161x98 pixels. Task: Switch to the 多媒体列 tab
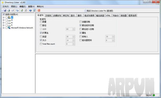tap(57, 16)
